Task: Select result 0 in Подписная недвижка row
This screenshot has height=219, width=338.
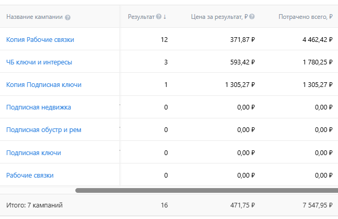Action: pos(166,107)
